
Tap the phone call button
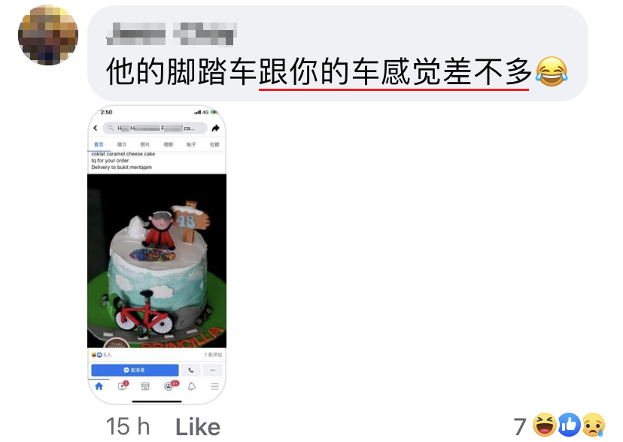[x=191, y=370]
